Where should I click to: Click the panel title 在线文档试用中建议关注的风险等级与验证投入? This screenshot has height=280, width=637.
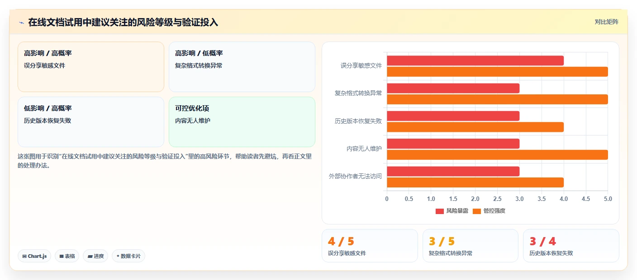123,22
